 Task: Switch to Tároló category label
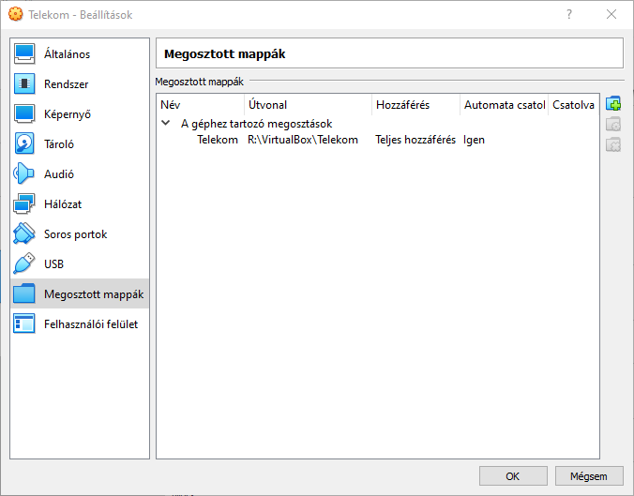pyautogui.click(x=59, y=144)
